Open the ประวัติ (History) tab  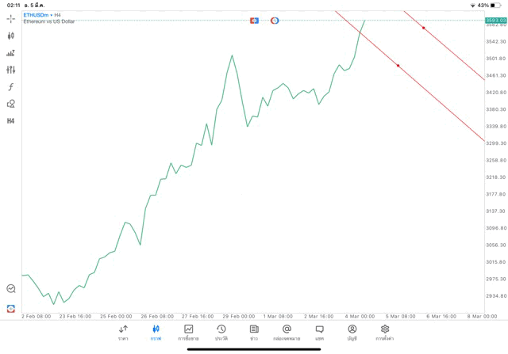[x=221, y=333]
